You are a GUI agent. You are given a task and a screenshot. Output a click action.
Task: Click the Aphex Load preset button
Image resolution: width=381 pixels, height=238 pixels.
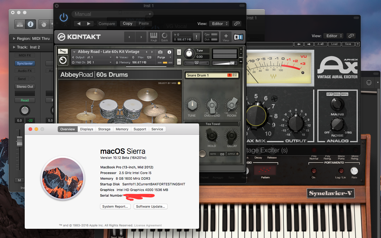click(x=335, y=44)
